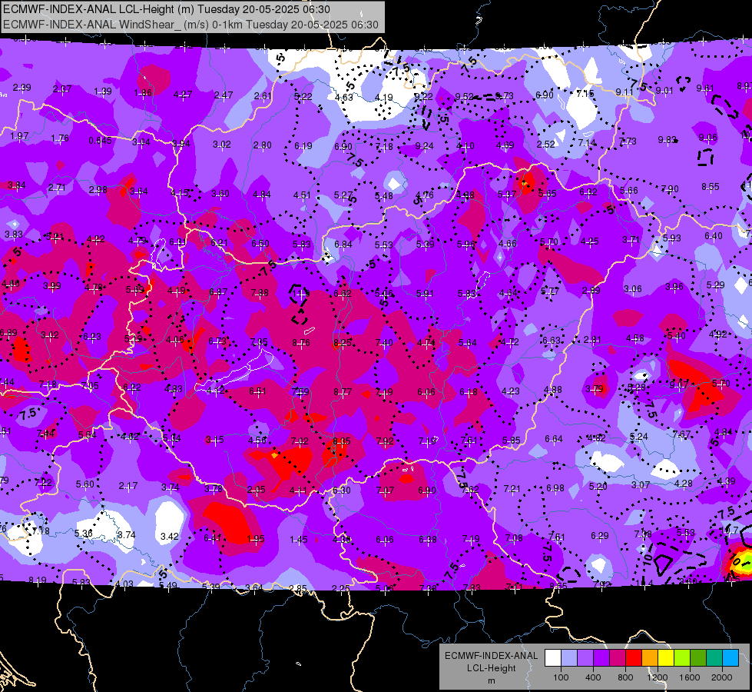Click the grid value 7.73
Image resolution: width=752 pixels, height=692 pixels.
click(x=628, y=141)
